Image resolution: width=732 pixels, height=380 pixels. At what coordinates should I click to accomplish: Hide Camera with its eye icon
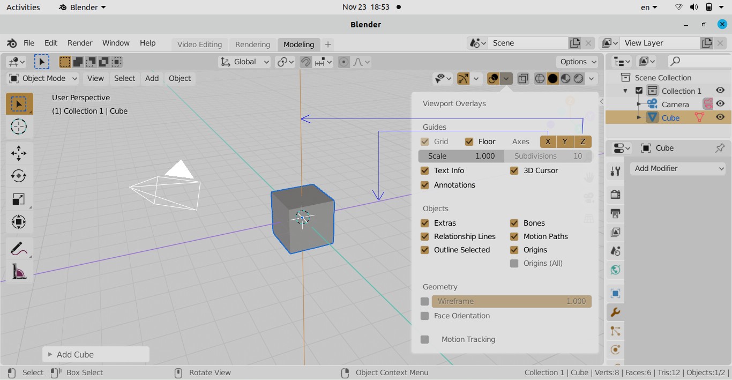720,104
